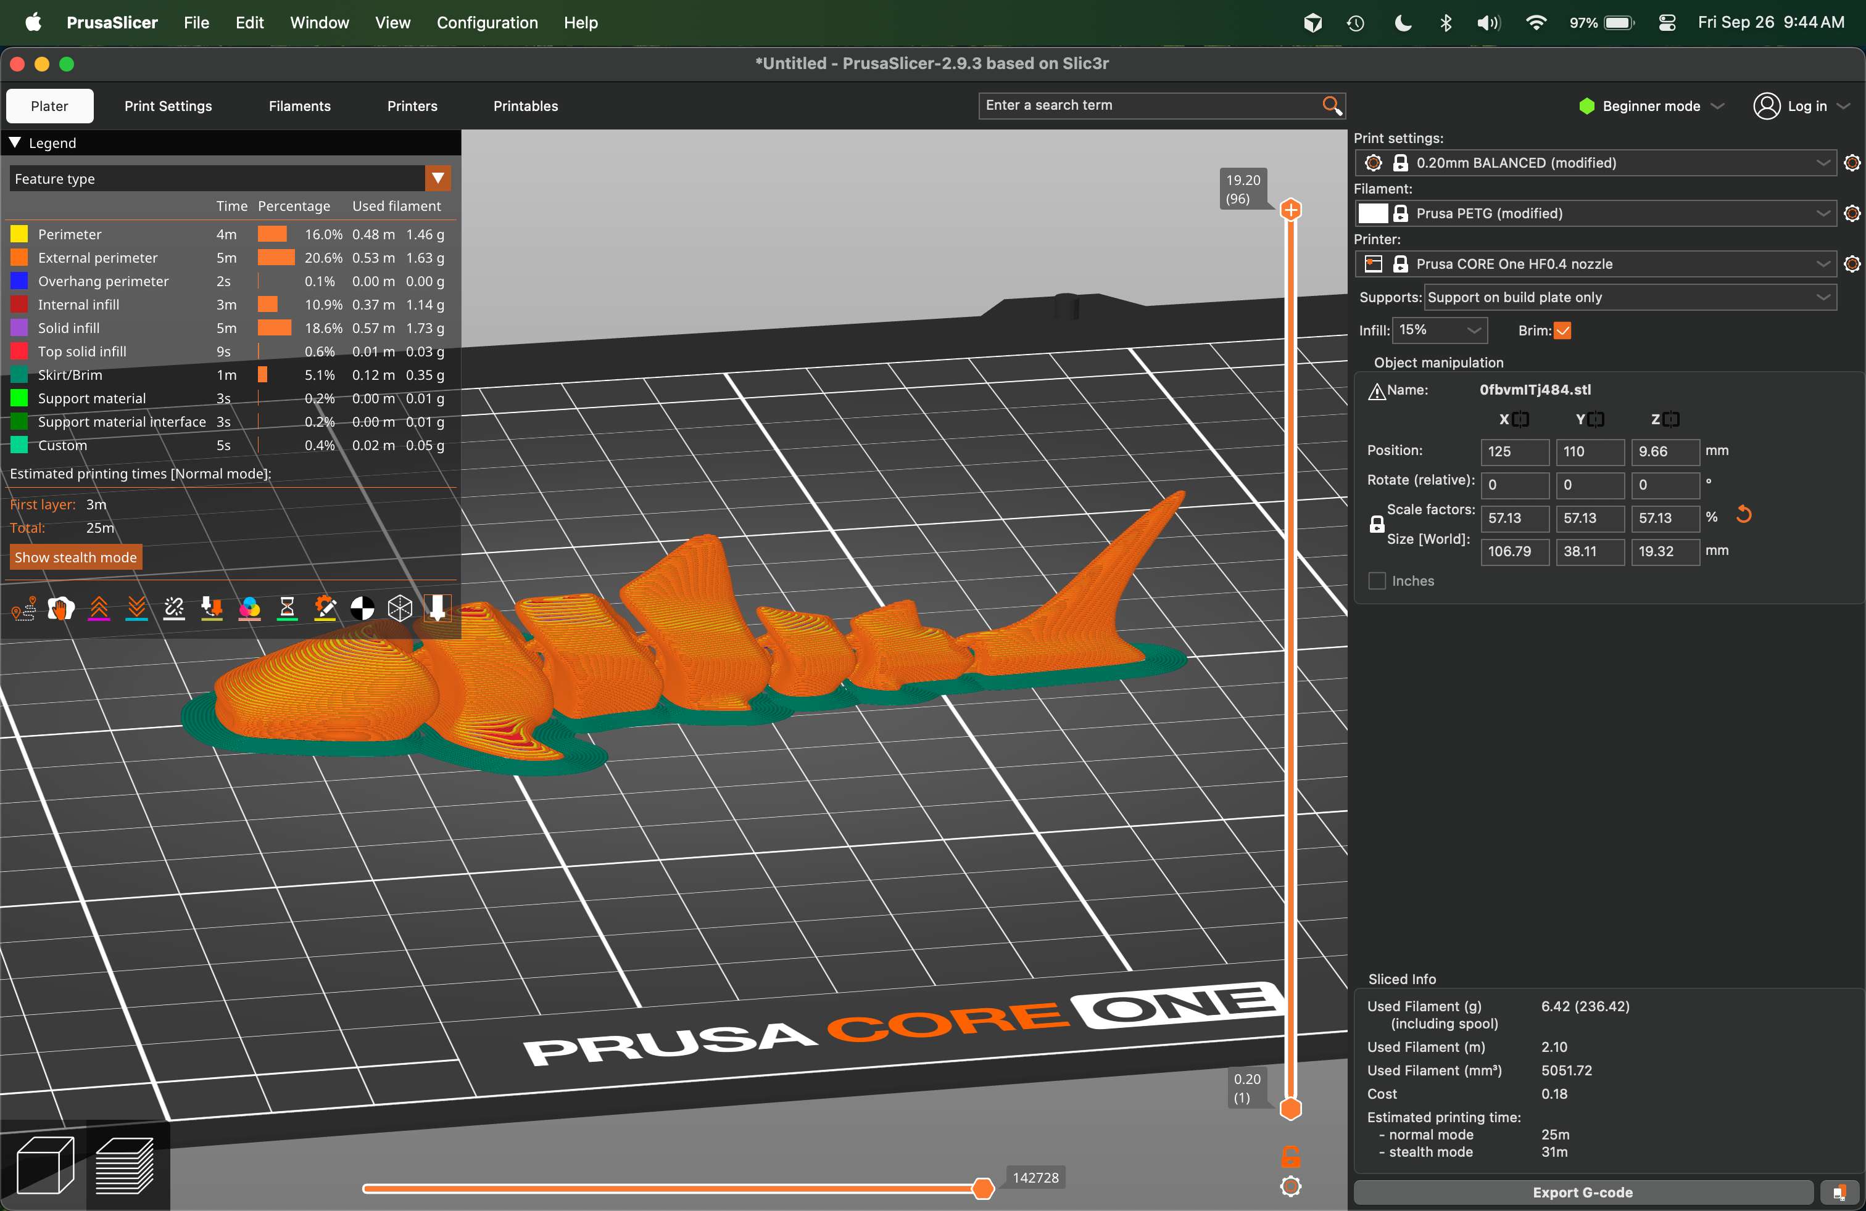Open the Infill percentage dropdown
The width and height of the screenshot is (1866, 1211).
tap(1440, 330)
